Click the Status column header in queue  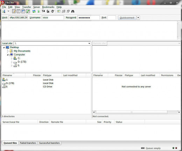pyautogui.click(x=129, y=122)
